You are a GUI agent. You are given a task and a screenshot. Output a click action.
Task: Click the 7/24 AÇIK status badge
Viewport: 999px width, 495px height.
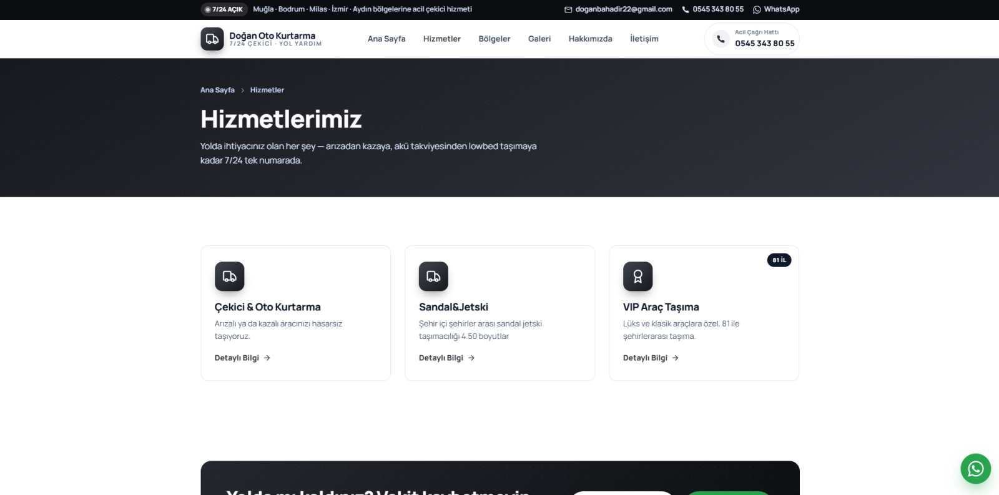pos(224,9)
